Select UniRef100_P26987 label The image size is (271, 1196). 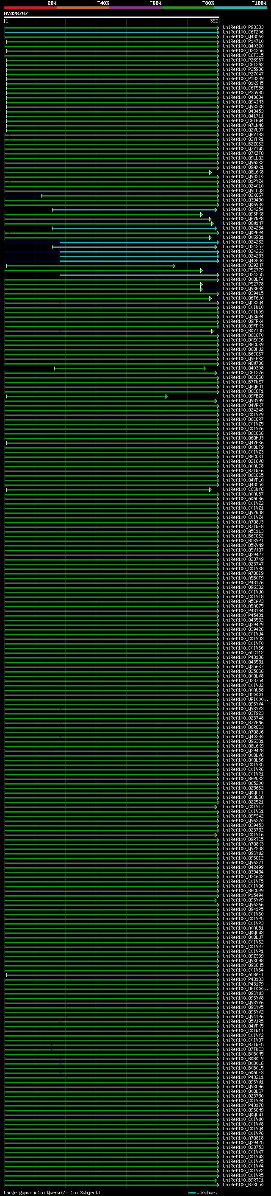pyautogui.click(x=243, y=60)
